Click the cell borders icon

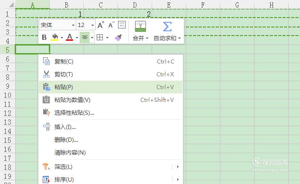point(100,37)
